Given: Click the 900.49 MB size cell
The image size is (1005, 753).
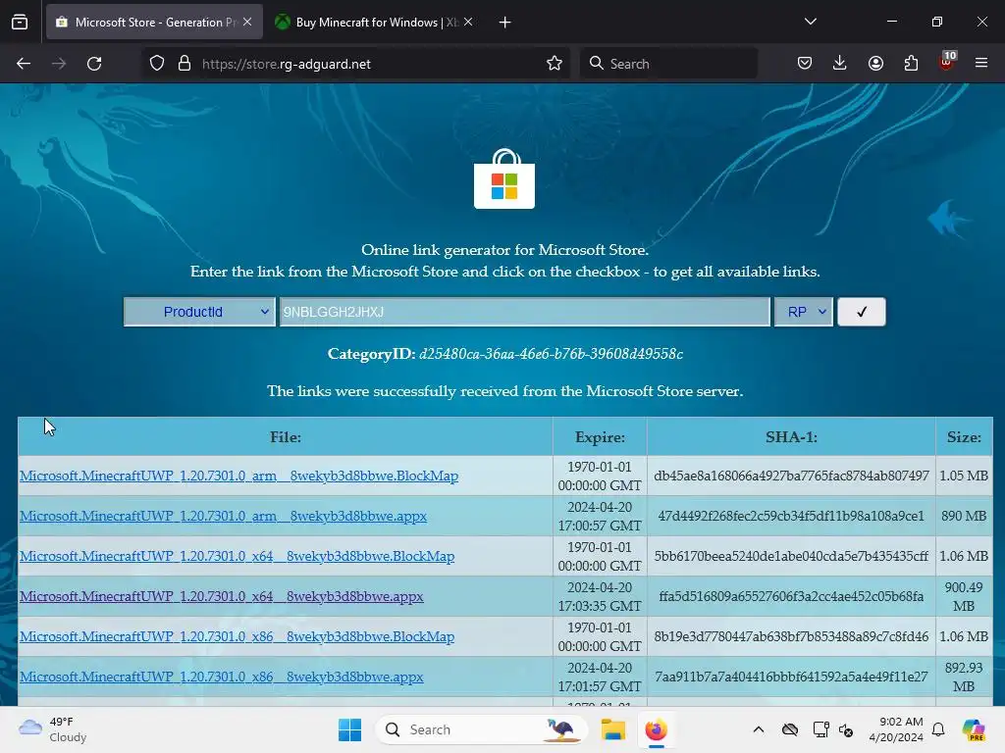Looking at the screenshot, I should (964, 596).
